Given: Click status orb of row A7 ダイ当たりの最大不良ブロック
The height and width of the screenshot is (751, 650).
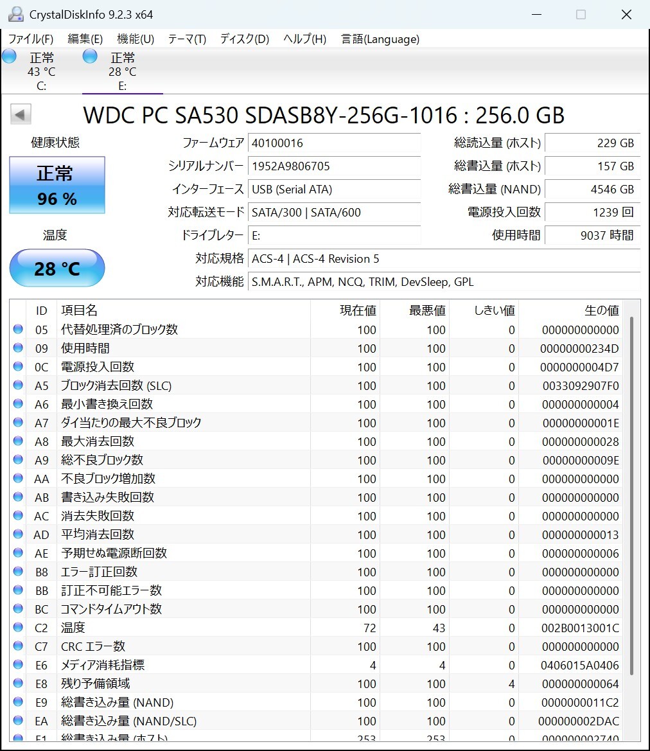Looking at the screenshot, I should click(x=18, y=422).
